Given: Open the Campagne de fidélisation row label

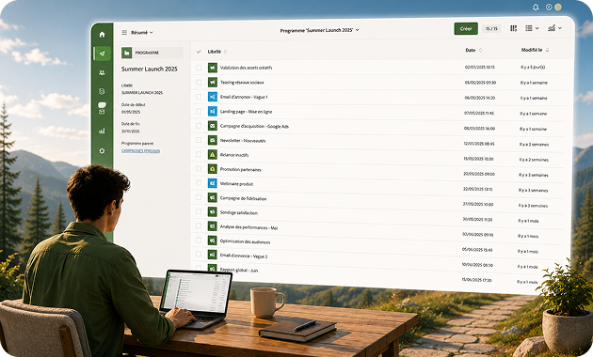Looking at the screenshot, I should coord(243,198).
